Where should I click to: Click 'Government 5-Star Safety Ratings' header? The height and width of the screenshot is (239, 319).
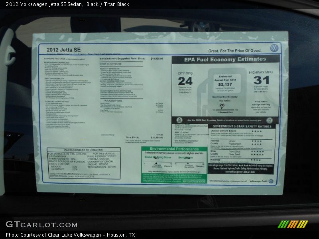[x=242, y=126]
